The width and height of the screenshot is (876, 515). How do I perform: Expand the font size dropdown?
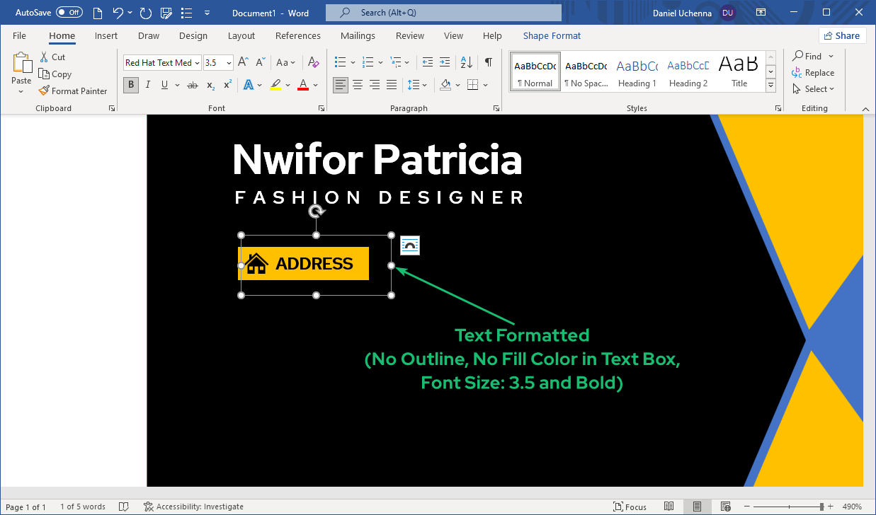pyautogui.click(x=229, y=63)
